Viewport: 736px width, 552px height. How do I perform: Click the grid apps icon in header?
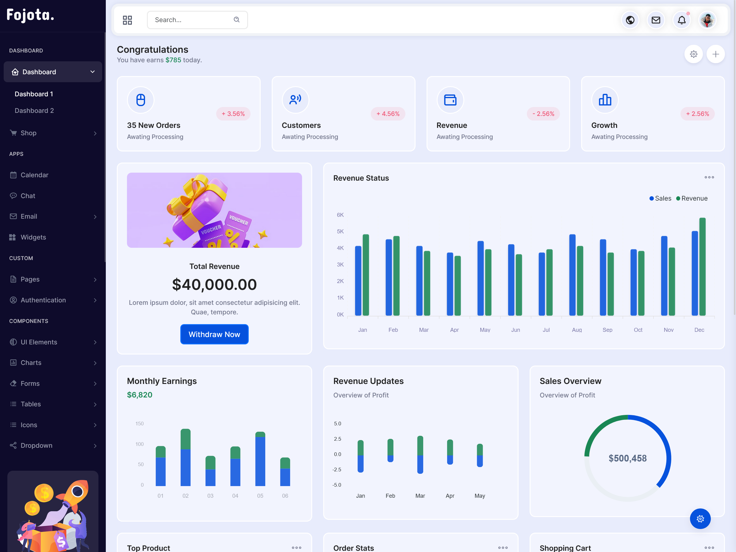click(127, 20)
